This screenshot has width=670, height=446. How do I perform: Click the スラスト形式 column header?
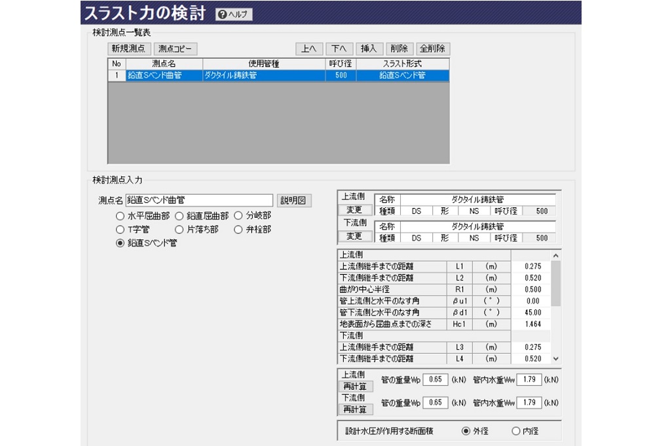pyautogui.click(x=403, y=64)
